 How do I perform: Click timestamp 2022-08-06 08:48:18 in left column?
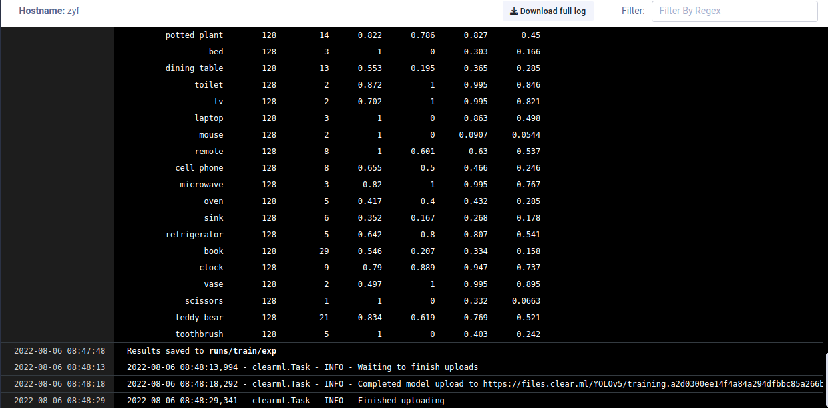59,384
